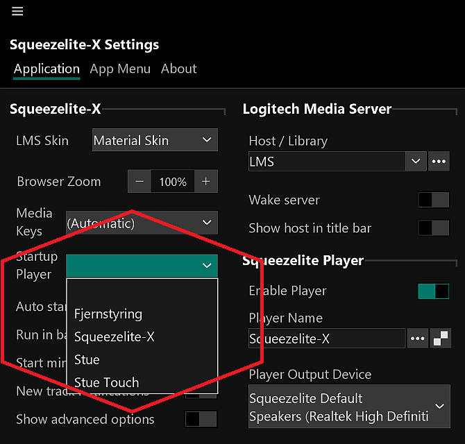Choose Fjernstyring in the player list
The height and width of the screenshot is (444, 465).
pos(142,314)
